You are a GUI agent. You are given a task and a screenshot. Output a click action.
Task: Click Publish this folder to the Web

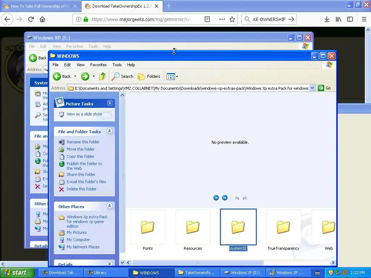click(x=84, y=166)
